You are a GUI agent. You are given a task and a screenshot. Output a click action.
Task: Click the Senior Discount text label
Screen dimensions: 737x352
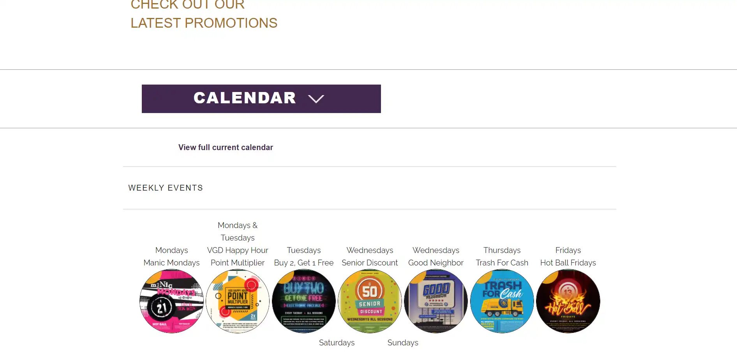(370, 263)
